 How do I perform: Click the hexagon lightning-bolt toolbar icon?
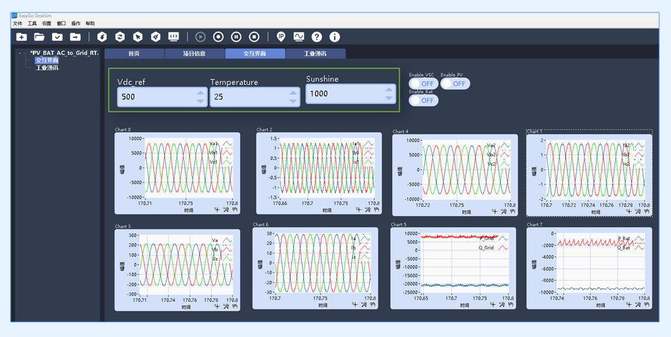coord(102,37)
